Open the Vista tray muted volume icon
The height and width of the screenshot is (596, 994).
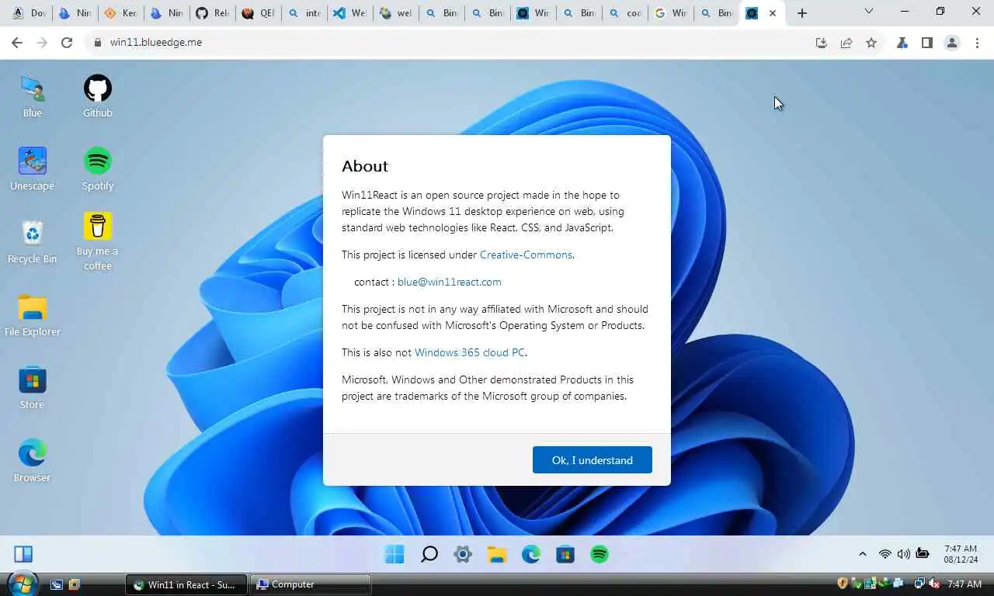pyautogui.click(x=934, y=584)
